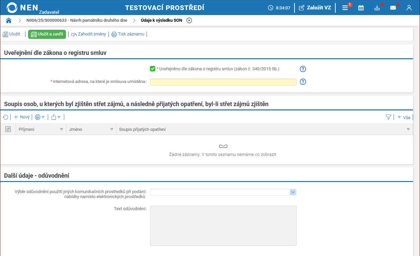Screen dimensions: 420x256
Task: Open the user profile icon
Action: tap(409, 8)
